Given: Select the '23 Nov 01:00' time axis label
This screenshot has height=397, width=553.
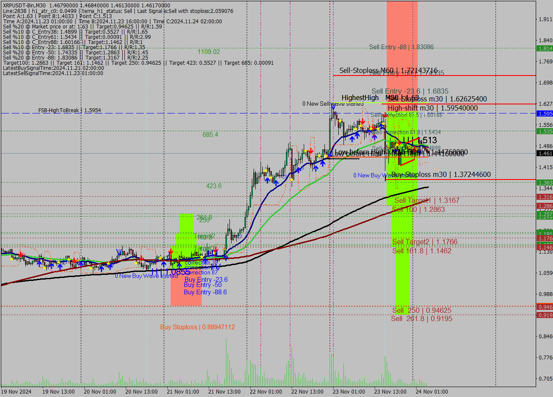Looking at the screenshot, I should [x=349, y=392].
